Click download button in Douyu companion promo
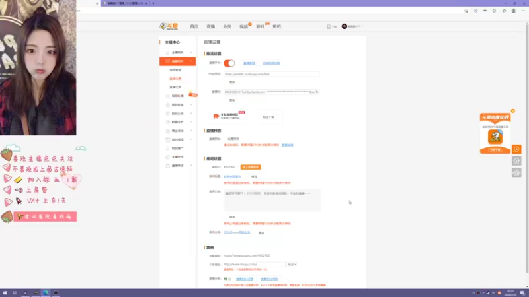This screenshot has width=529, height=297. [x=495, y=150]
